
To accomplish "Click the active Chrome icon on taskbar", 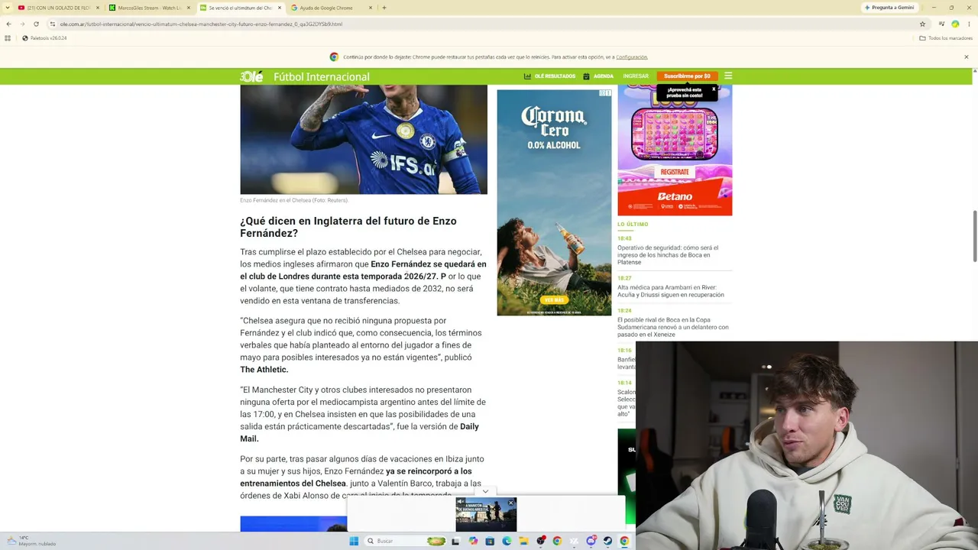I will (624, 541).
